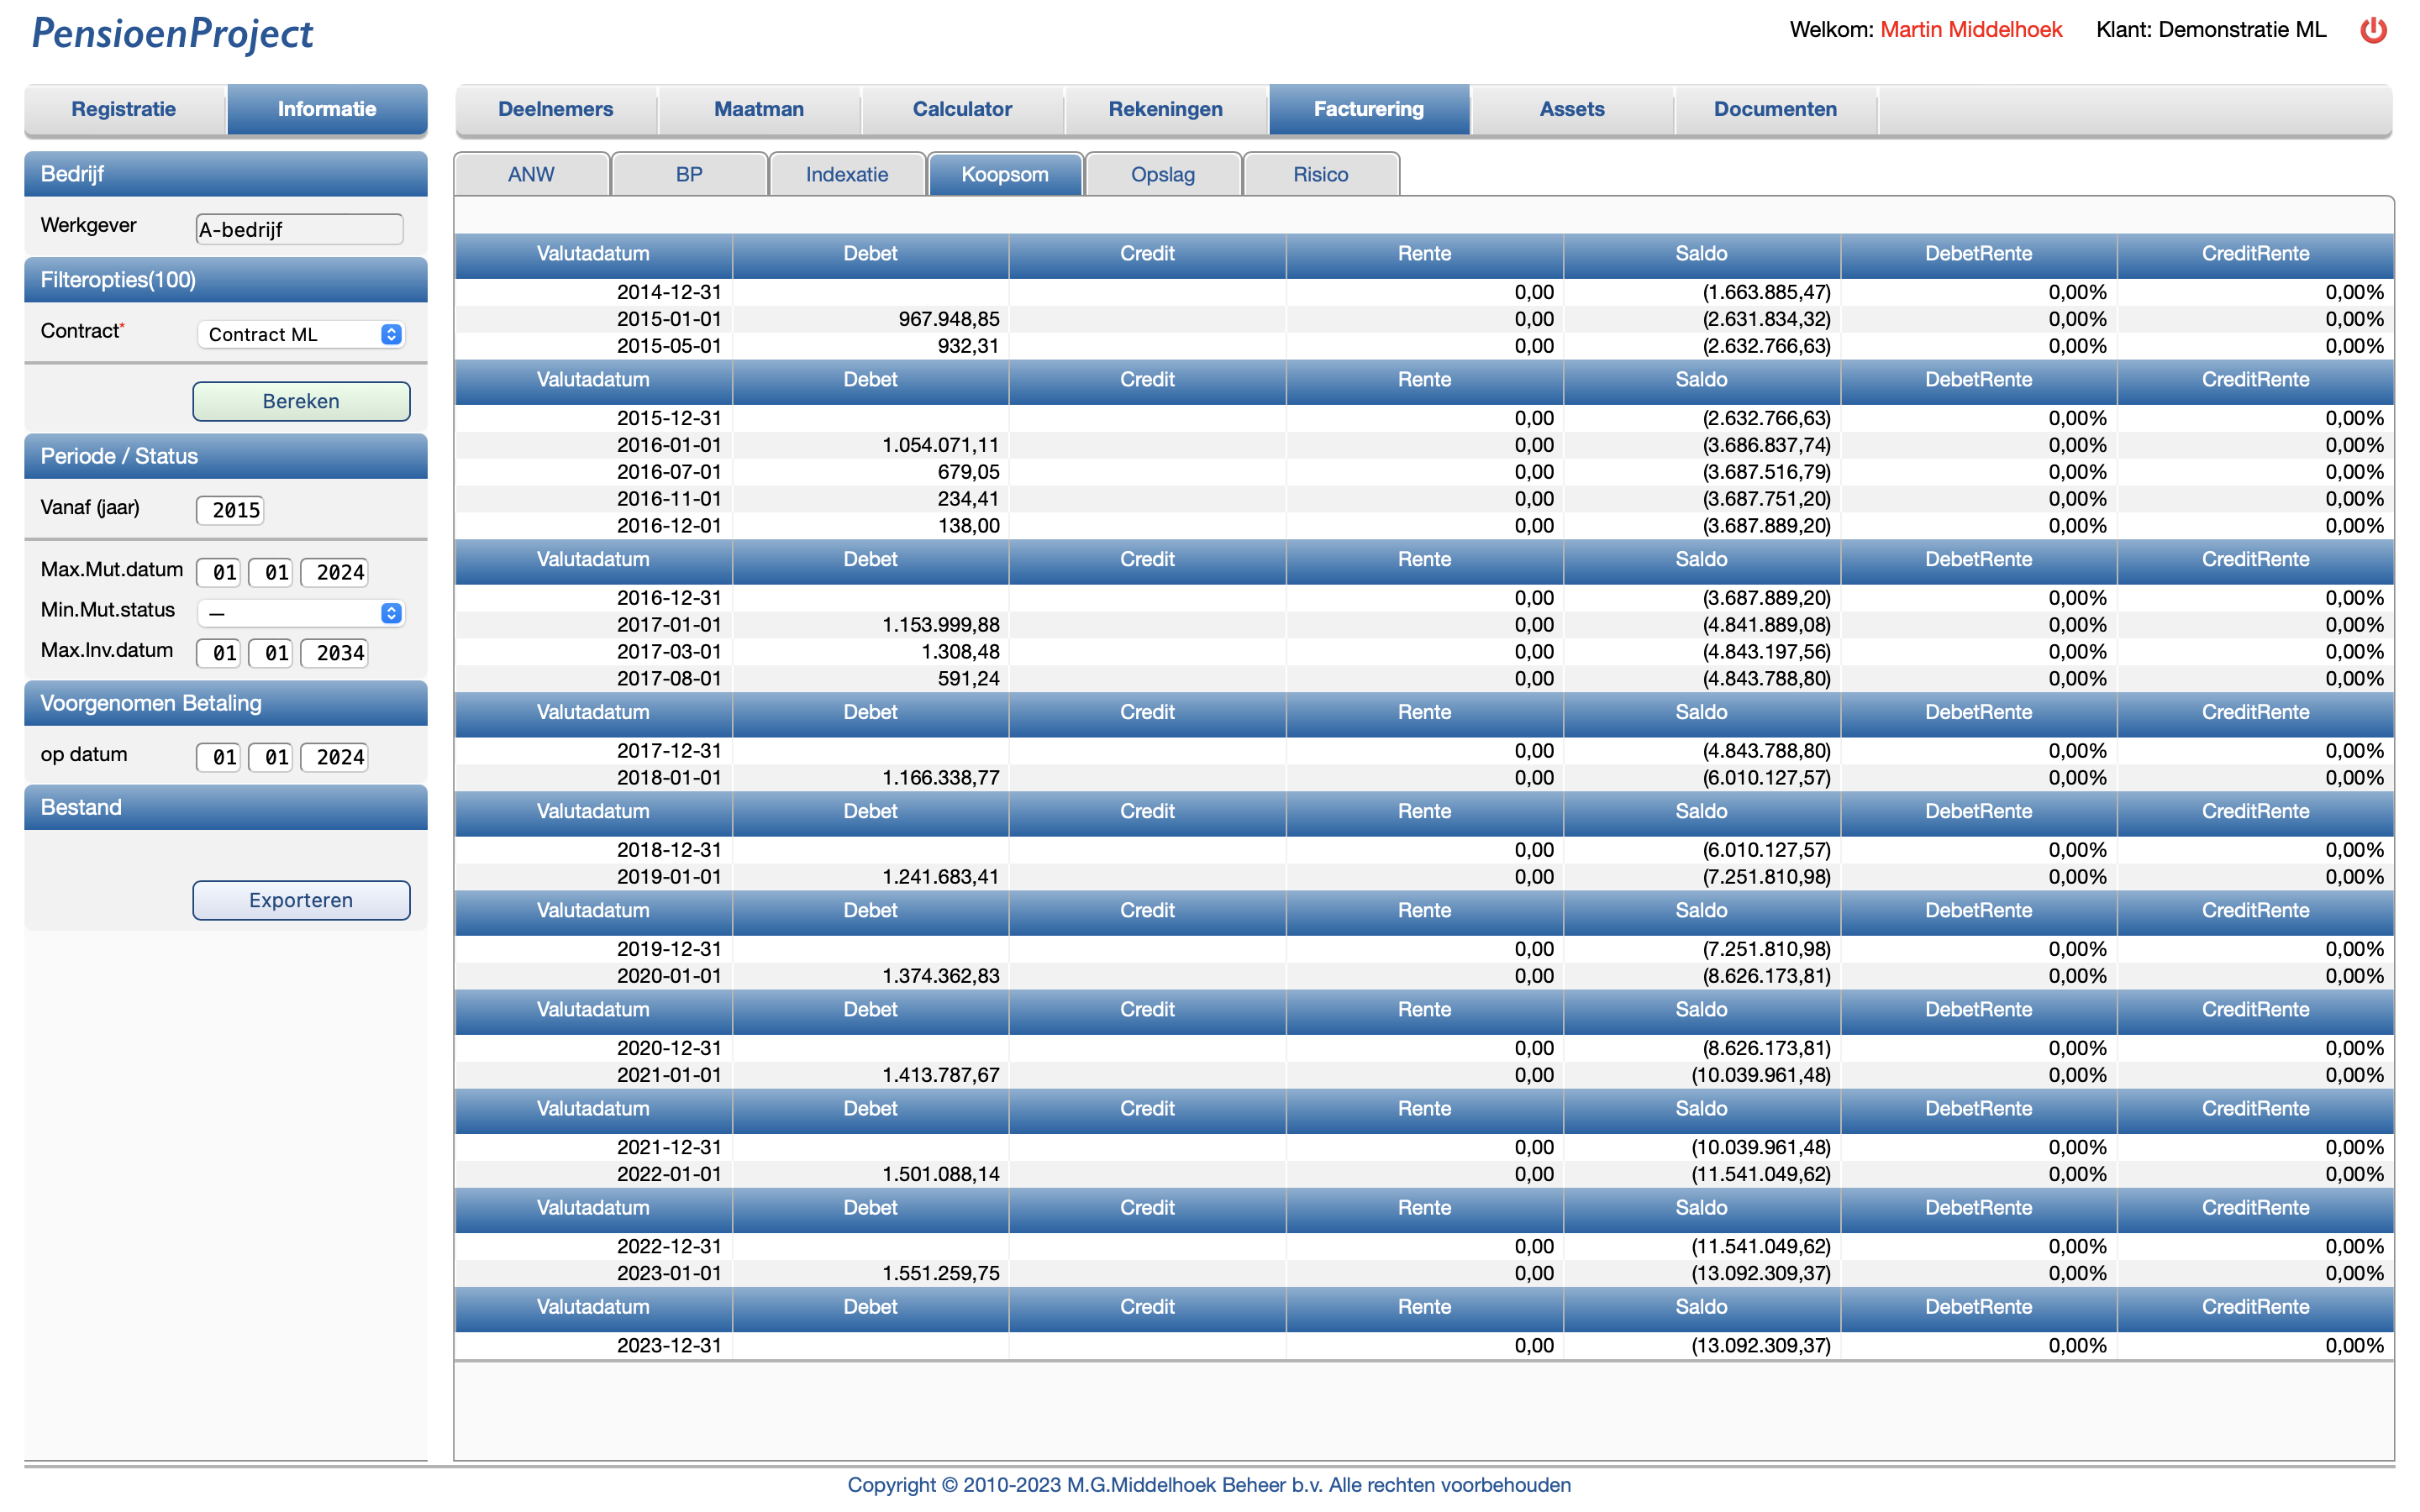Click the Exporteren button
Screen dimensions: 2420x1512
click(x=301, y=900)
